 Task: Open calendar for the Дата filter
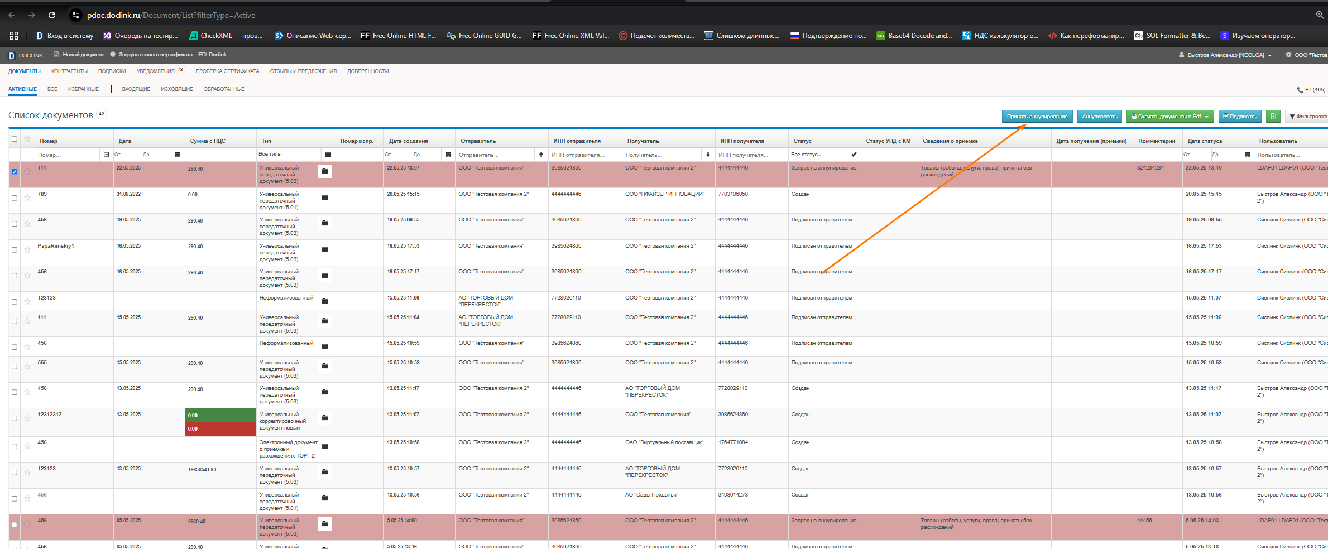tap(178, 155)
